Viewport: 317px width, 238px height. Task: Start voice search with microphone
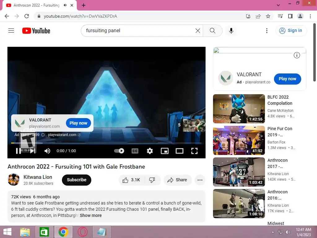[x=231, y=31]
